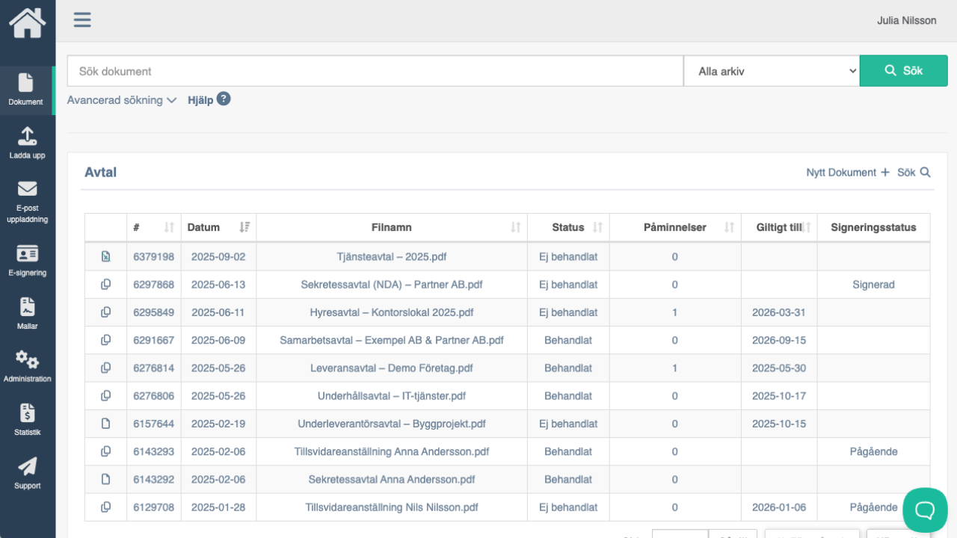
Task: Open Support from the sidebar
Action: (x=27, y=473)
